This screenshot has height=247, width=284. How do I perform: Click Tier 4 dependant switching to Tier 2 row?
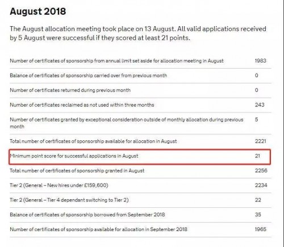click(x=140, y=200)
